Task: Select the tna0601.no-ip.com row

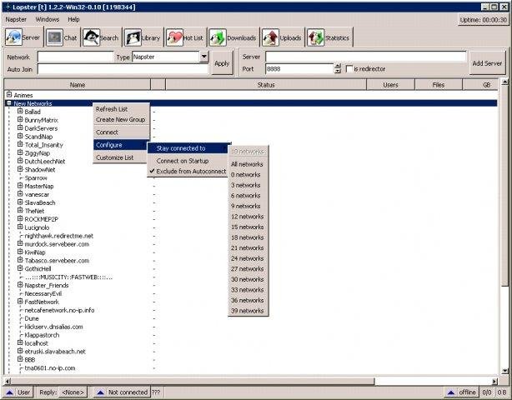Action: point(50,368)
